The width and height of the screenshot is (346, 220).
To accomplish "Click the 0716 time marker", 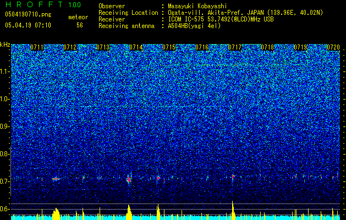I will coord(202,47).
